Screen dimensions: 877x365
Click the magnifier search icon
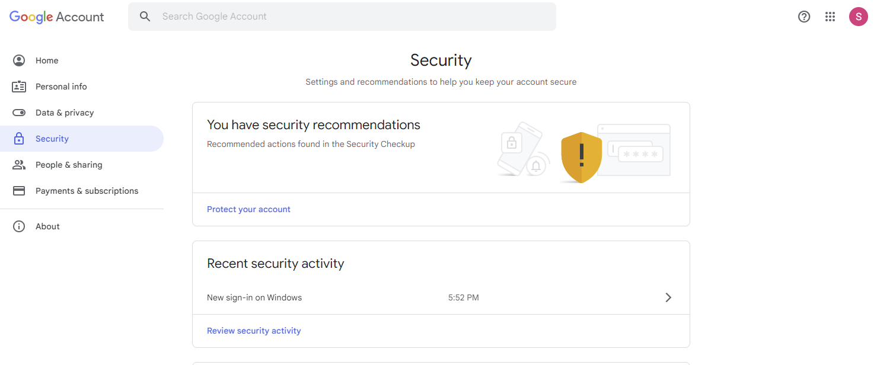145,17
